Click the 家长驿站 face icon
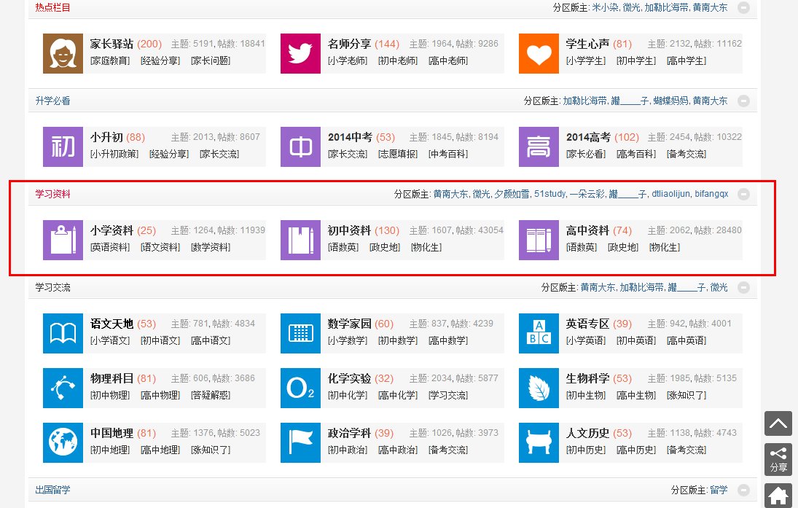The width and height of the screenshot is (798, 508). click(x=63, y=53)
